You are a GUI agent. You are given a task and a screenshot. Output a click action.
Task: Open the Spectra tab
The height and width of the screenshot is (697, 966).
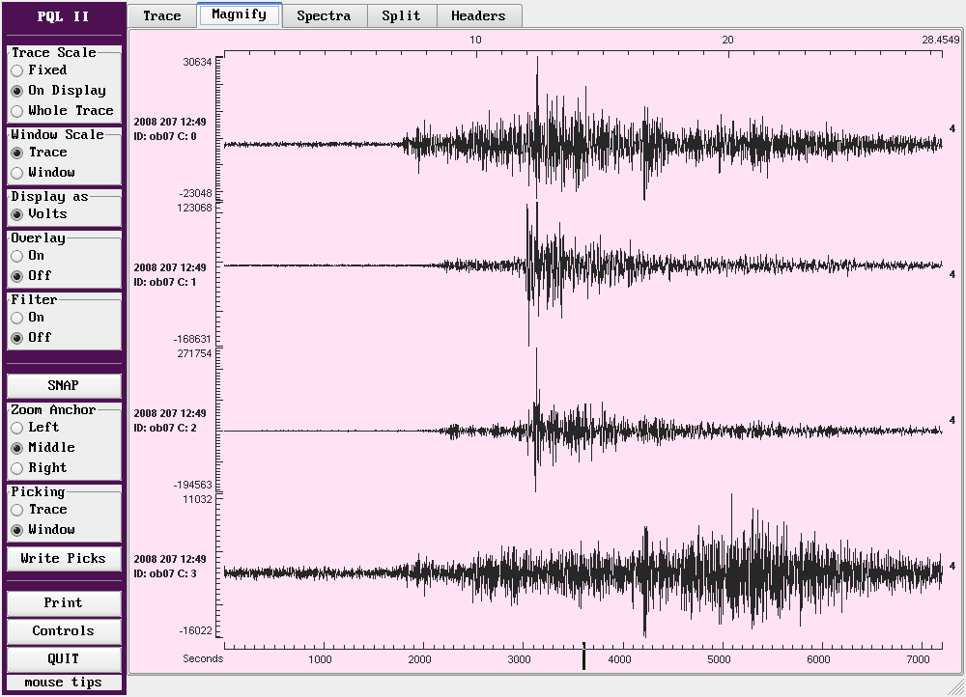tap(324, 15)
